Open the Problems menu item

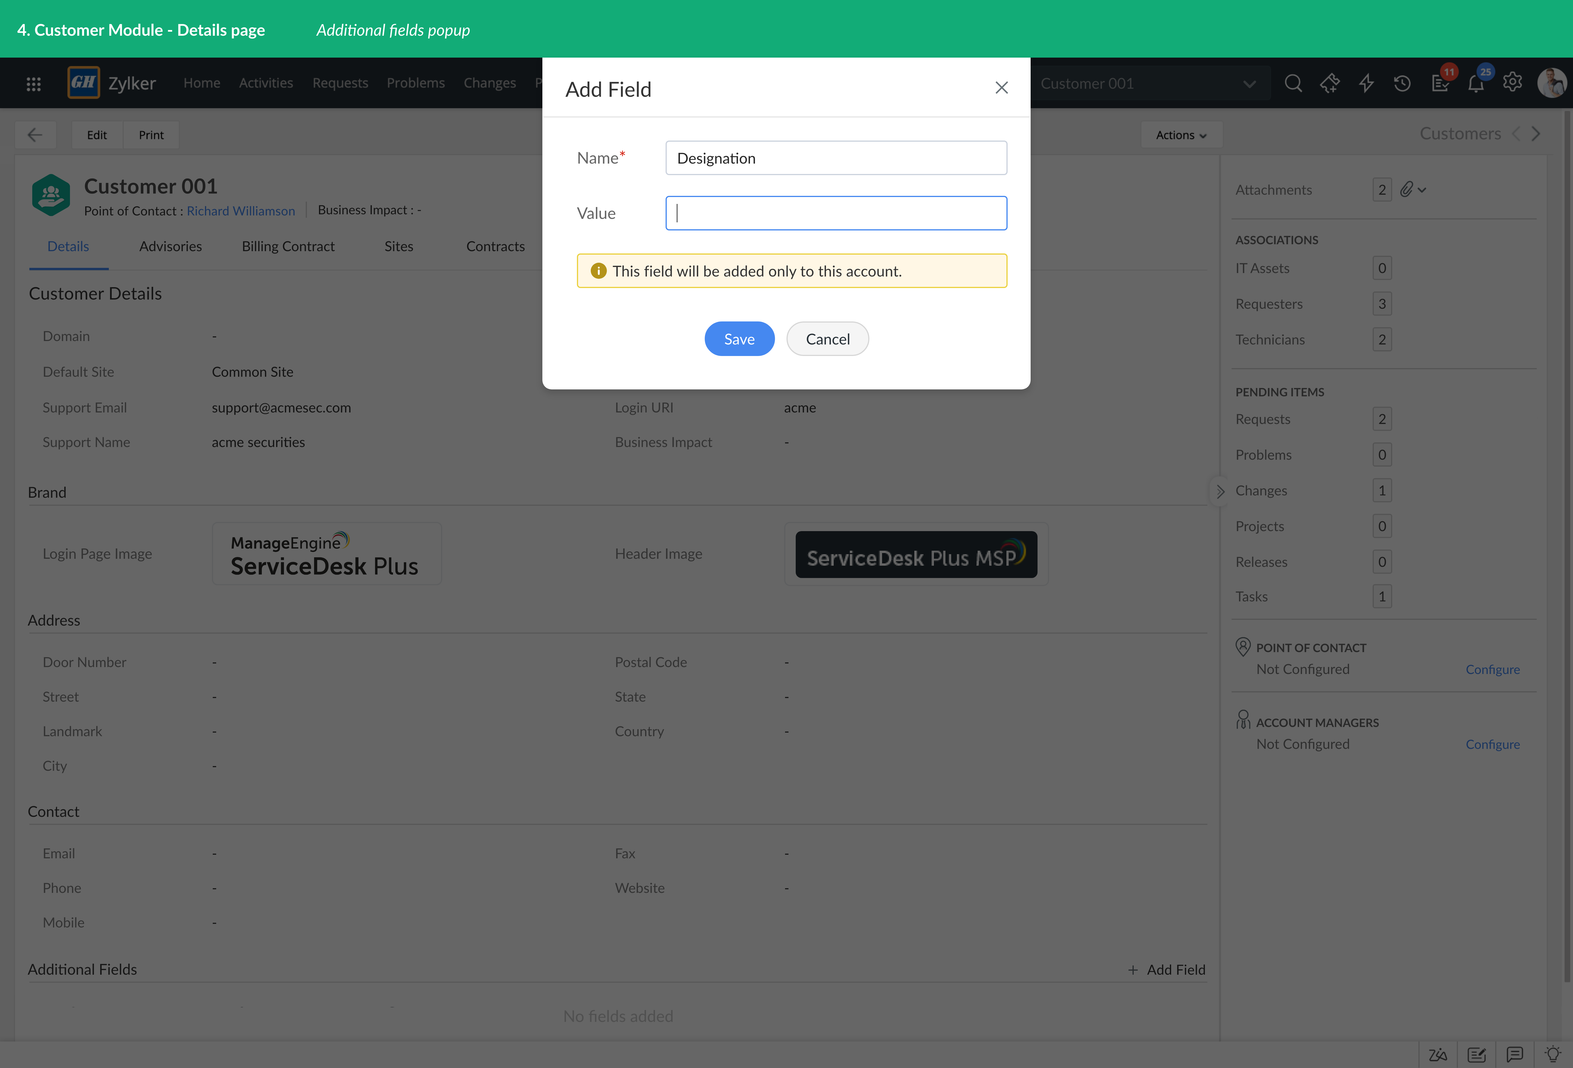pos(416,83)
